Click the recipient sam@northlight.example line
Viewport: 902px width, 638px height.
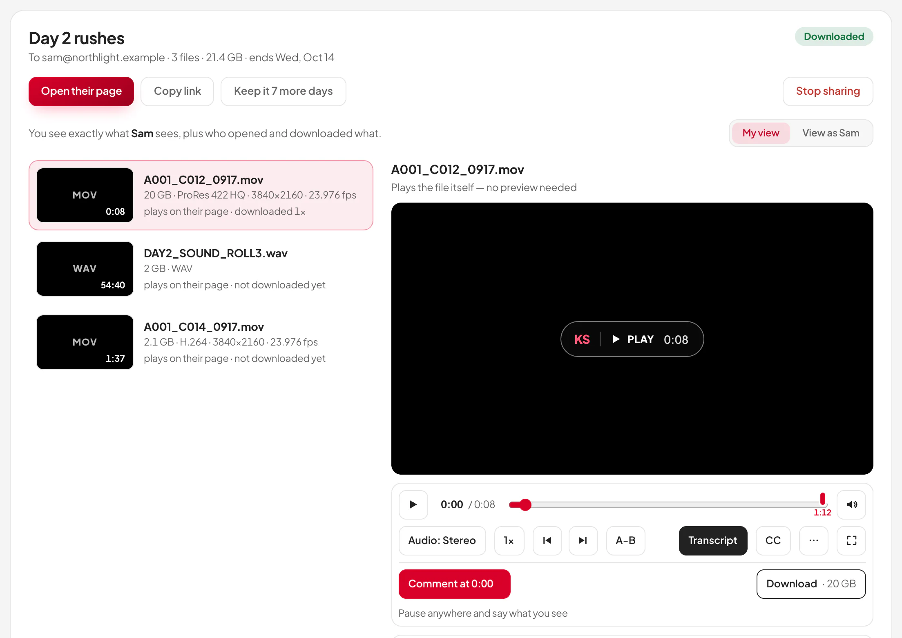(x=181, y=58)
